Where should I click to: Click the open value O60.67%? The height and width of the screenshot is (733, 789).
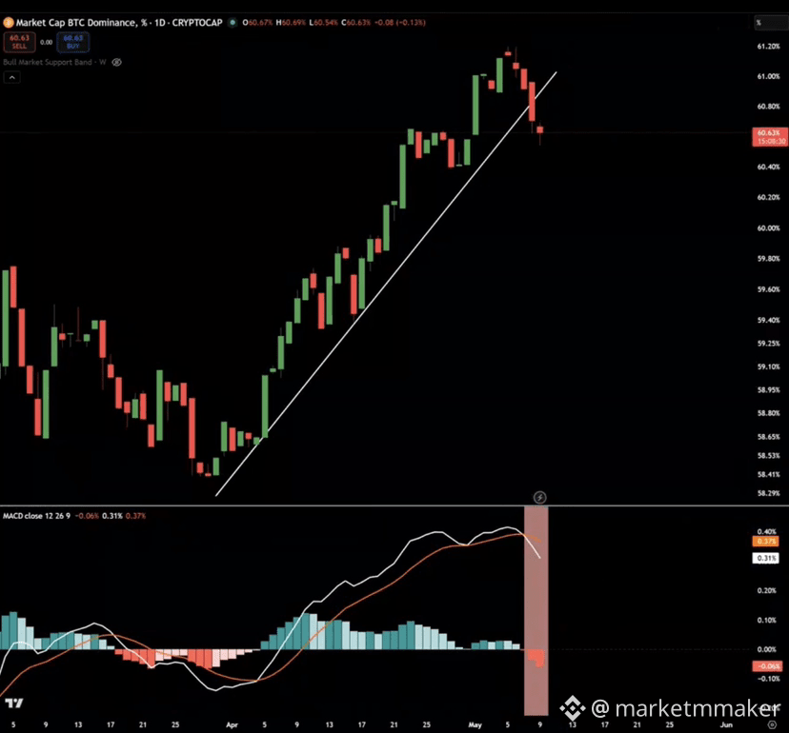point(257,23)
